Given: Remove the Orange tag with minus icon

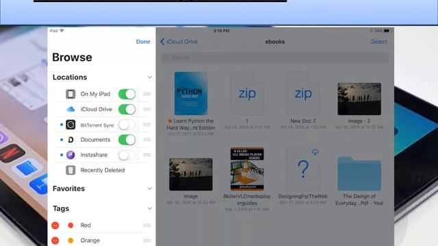Looking at the screenshot, I should pos(55,240).
